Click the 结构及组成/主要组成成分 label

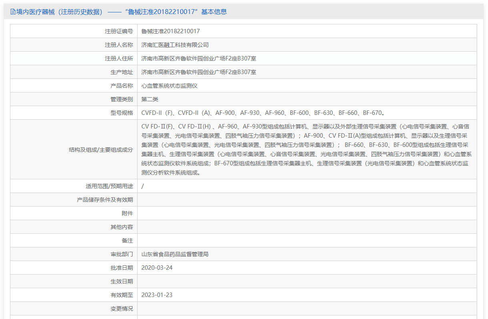pyautogui.click(x=101, y=150)
